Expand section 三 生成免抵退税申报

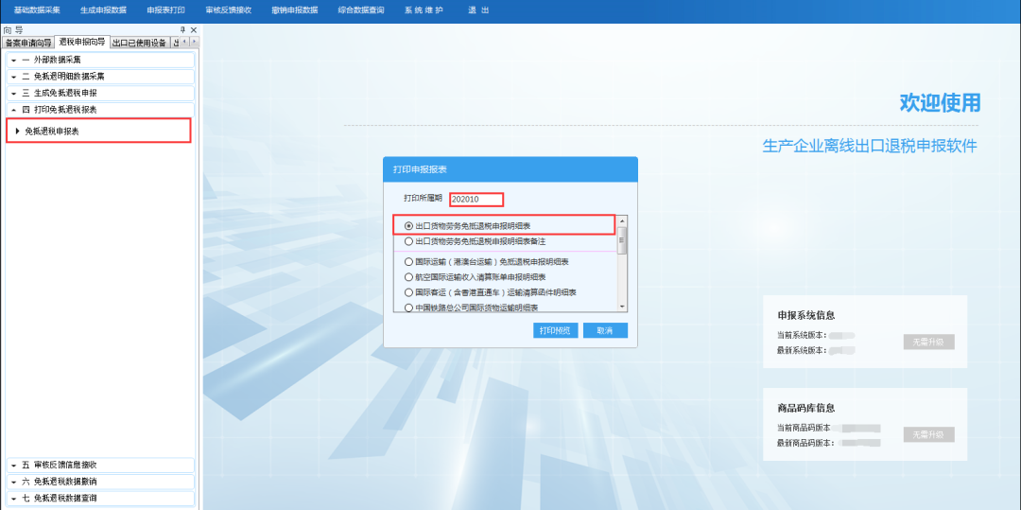click(x=100, y=93)
